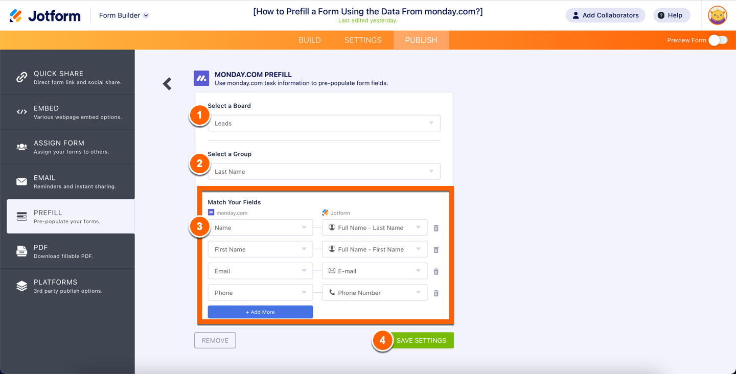Click the monday.com Prefill logo icon
Viewport: 736px width, 374px height.
[x=201, y=78]
